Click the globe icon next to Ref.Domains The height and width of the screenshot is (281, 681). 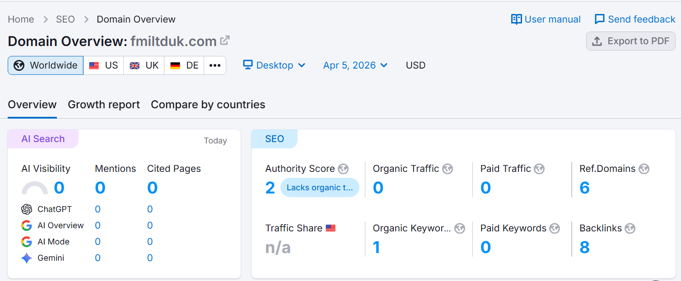pyautogui.click(x=644, y=169)
